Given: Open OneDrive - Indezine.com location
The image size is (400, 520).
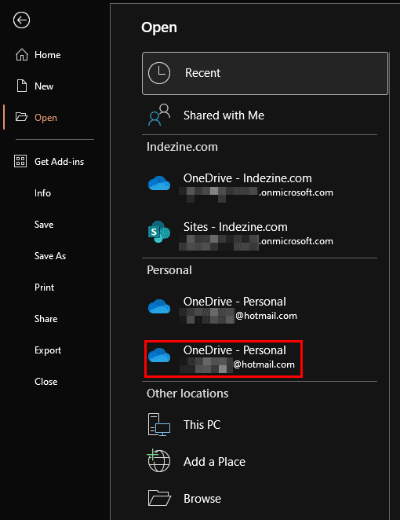Looking at the screenshot, I should click(260, 186).
